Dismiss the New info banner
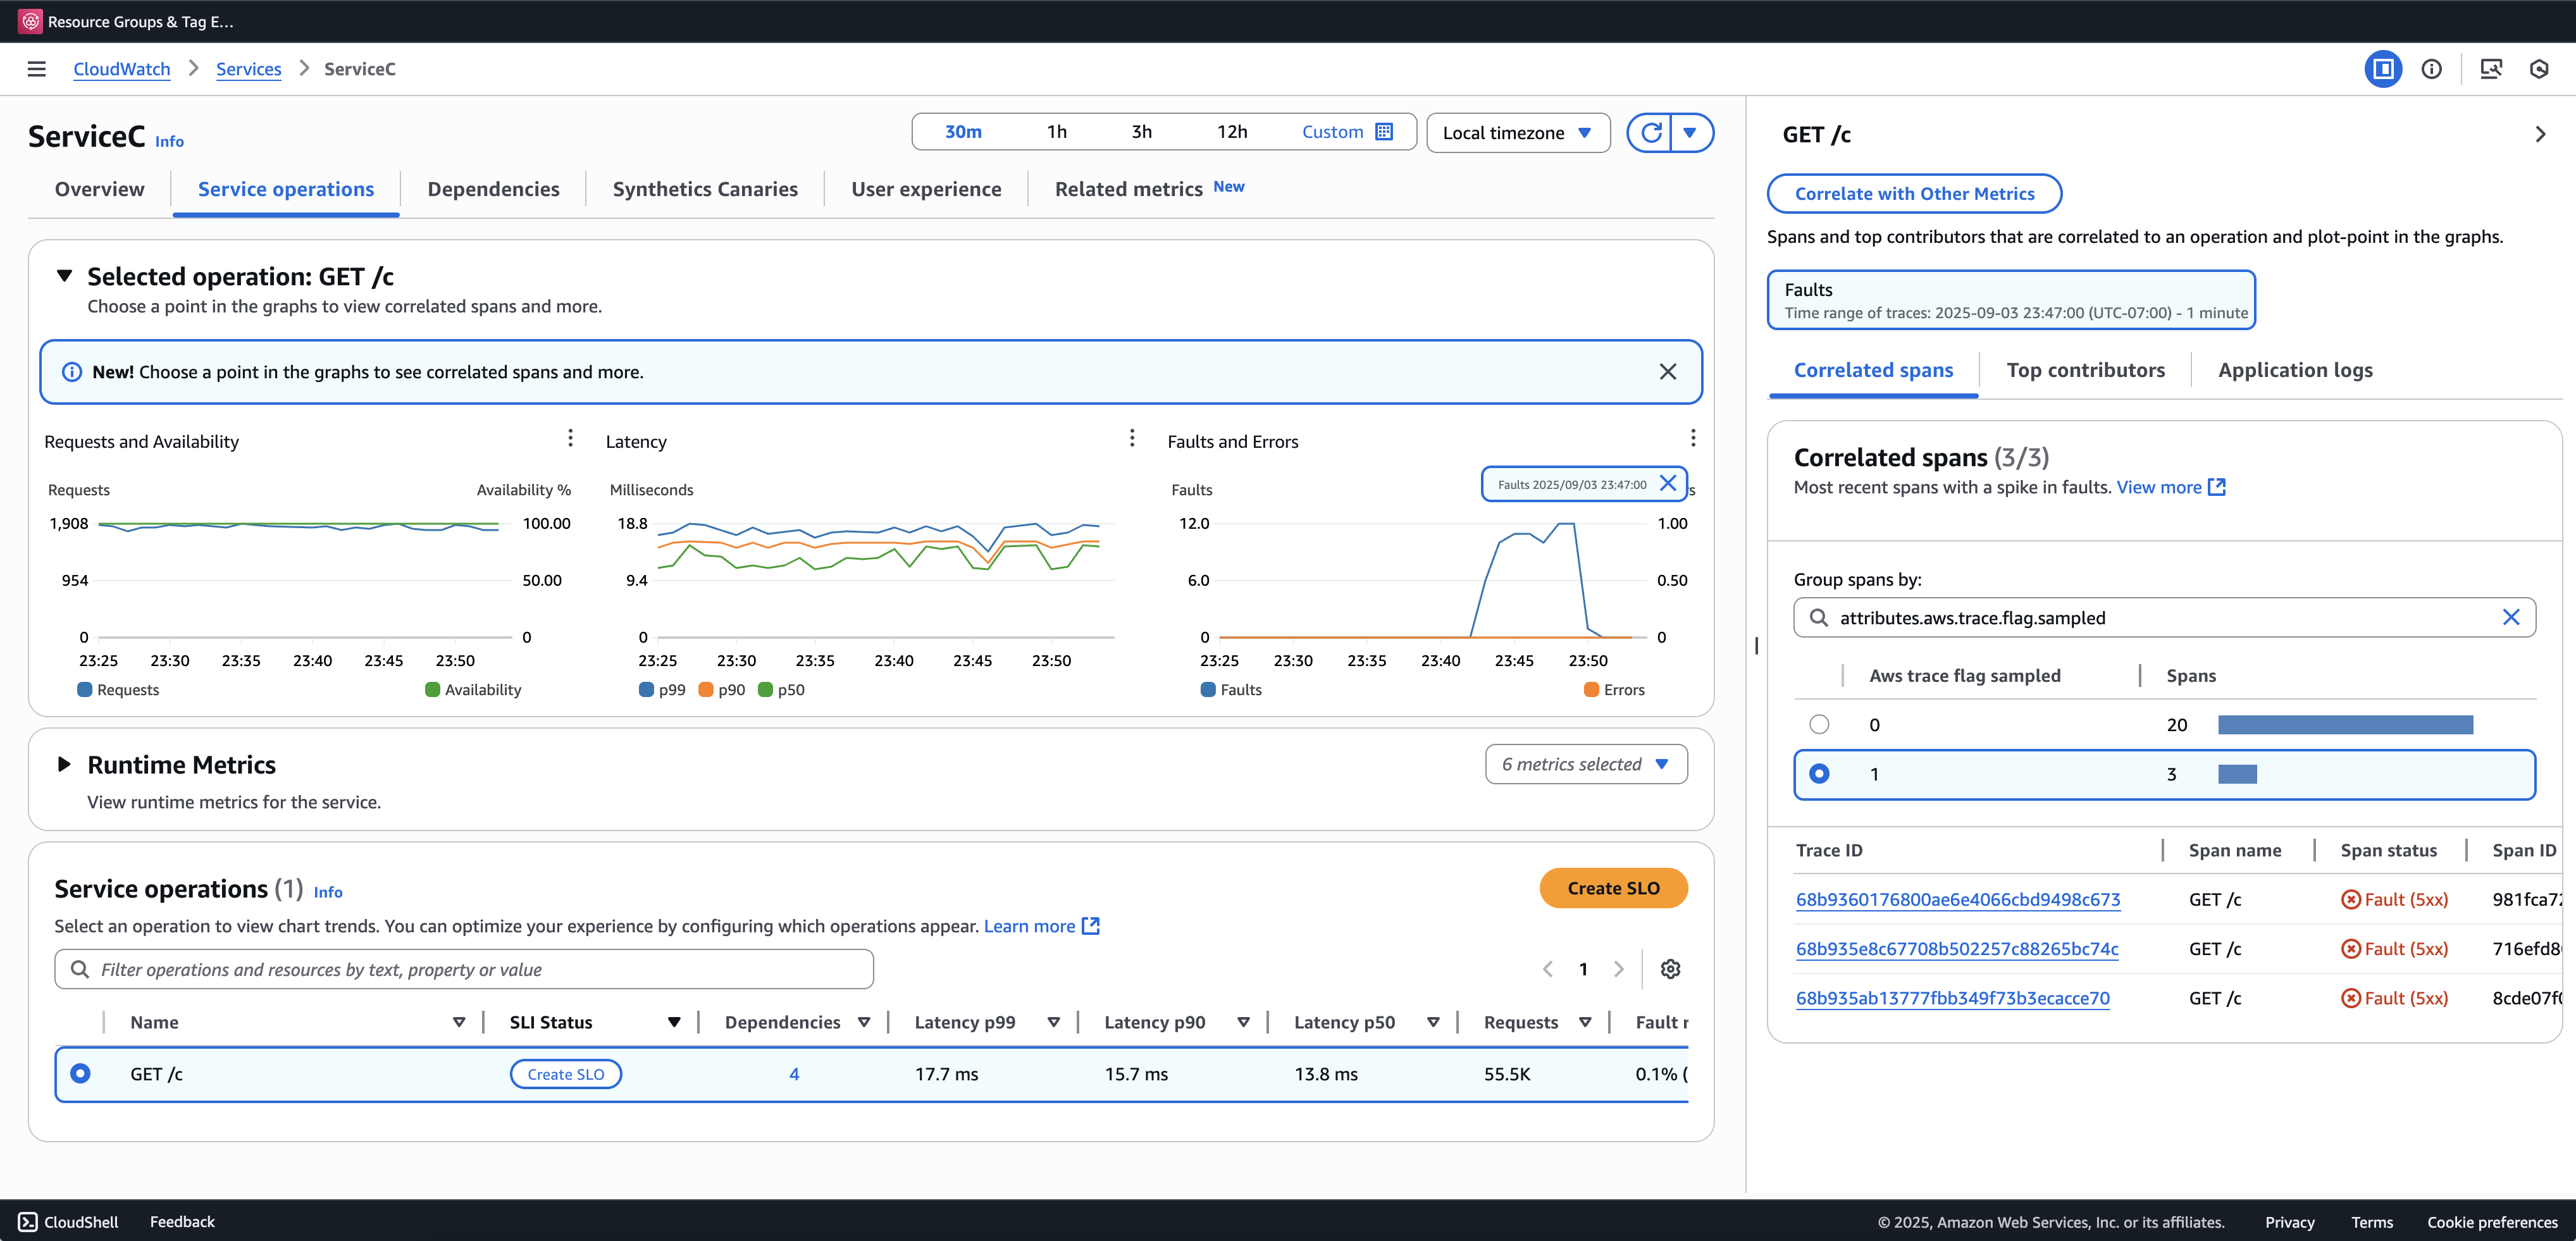The height and width of the screenshot is (1241, 2576). pyautogui.click(x=1667, y=372)
